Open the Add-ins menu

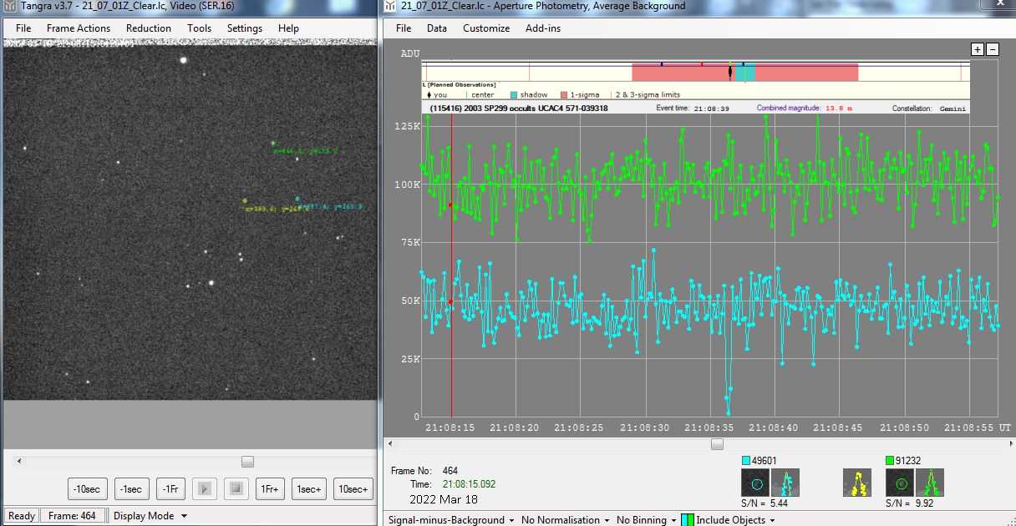point(542,28)
